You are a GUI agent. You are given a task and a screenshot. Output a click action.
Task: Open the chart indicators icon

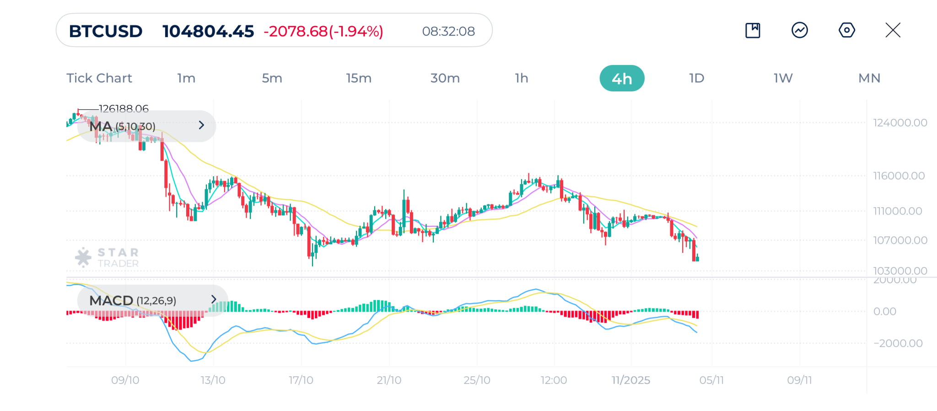800,31
